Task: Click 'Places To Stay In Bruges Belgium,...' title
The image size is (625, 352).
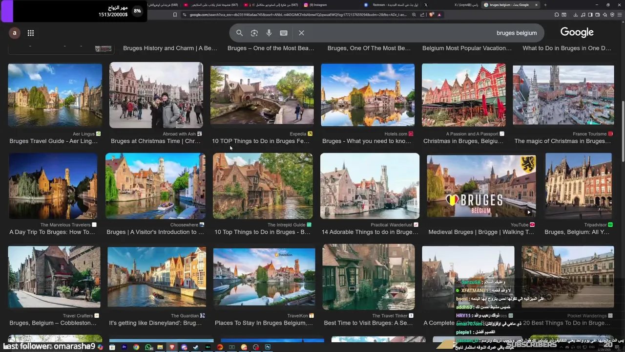Action: pos(264,323)
